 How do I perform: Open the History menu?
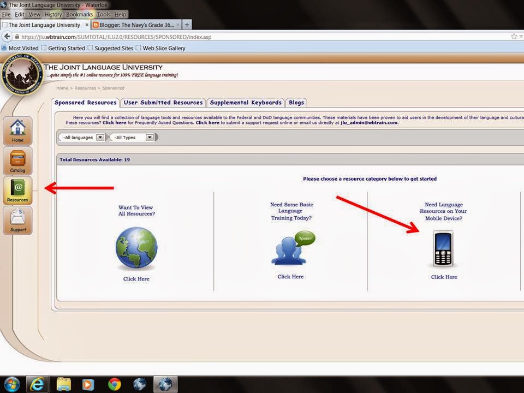[x=53, y=14]
